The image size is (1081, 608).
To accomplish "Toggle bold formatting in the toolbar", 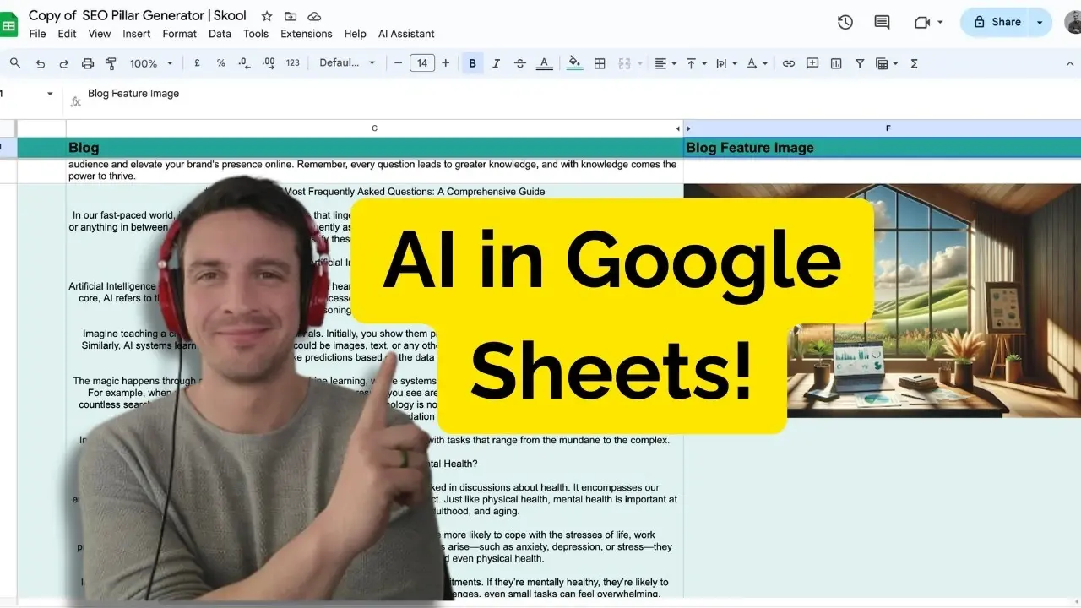I will tap(472, 63).
